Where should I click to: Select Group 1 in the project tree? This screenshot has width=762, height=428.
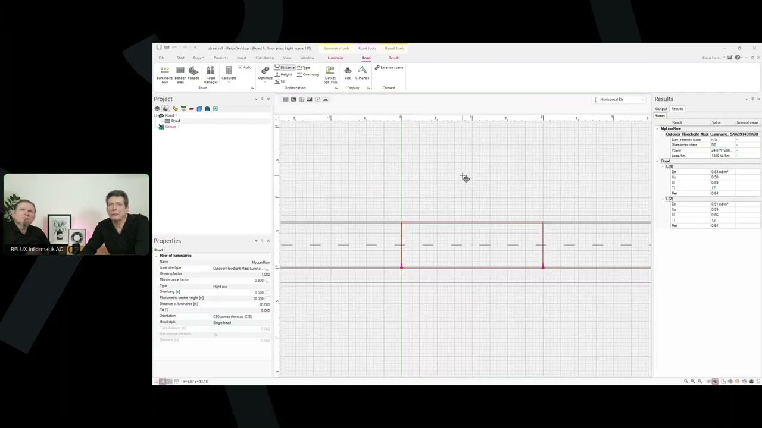pyautogui.click(x=172, y=127)
